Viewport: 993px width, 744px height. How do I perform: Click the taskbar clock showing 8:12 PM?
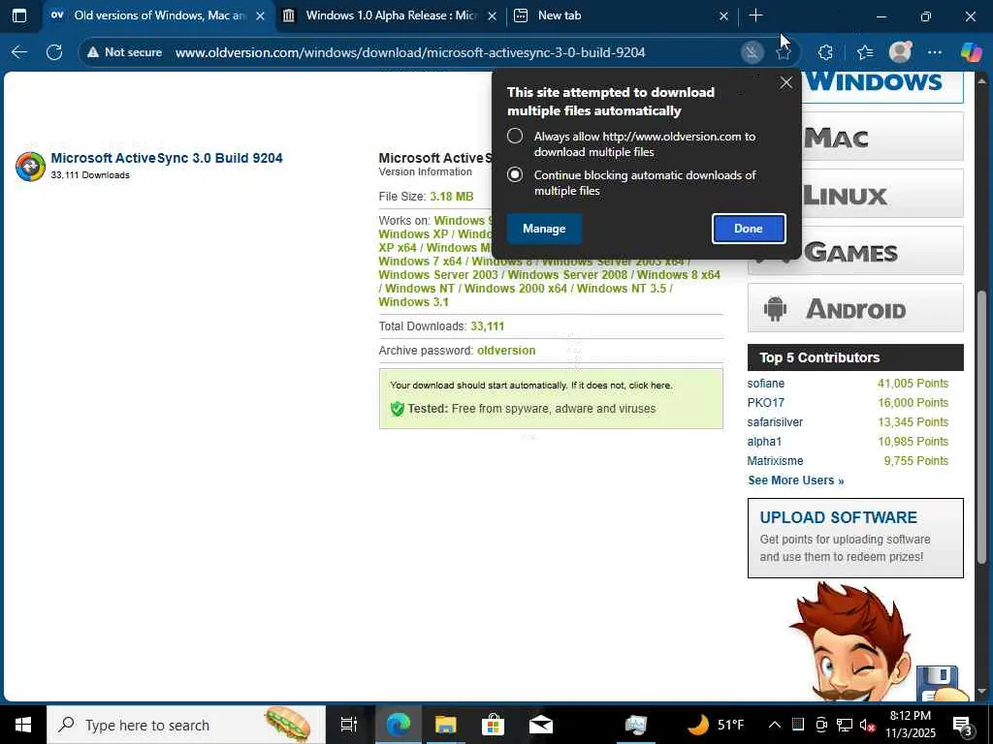pyautogui.click(x=910, y=725)
